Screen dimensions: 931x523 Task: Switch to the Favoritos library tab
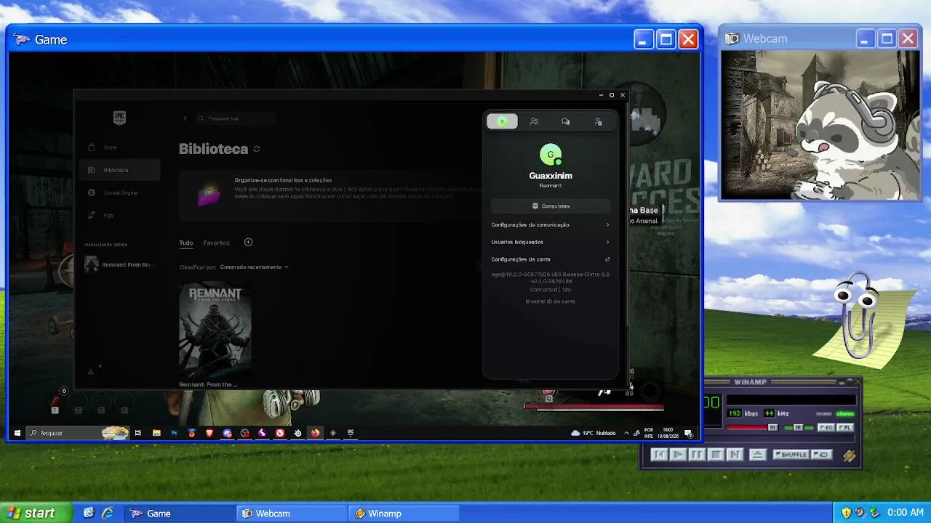pyautogui.click(x=216, y=243)
